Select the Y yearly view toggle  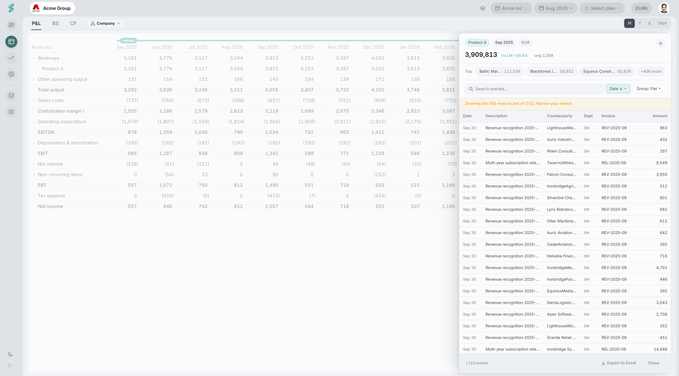point(639,23)
